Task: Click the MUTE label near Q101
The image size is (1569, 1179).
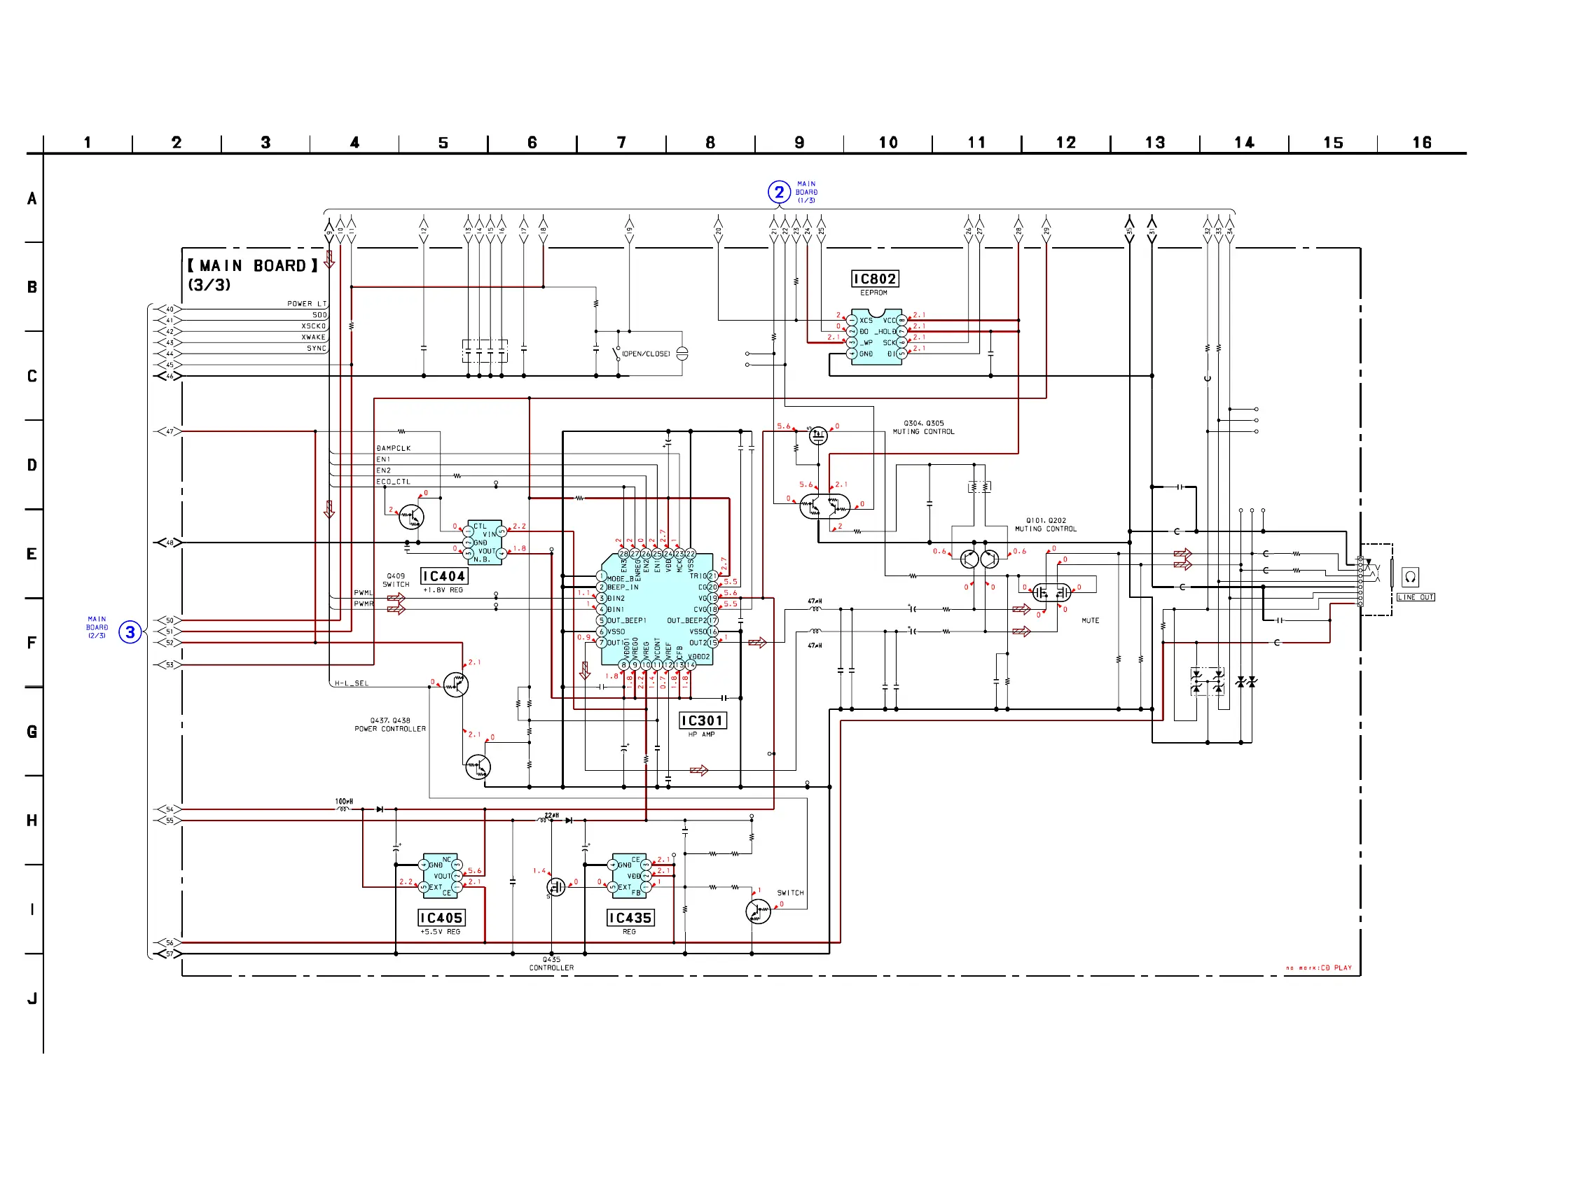Action: tap(1089, 620)
